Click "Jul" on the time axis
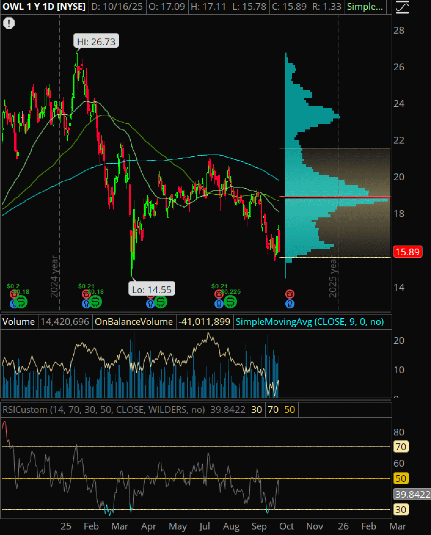 click(204, 526)
